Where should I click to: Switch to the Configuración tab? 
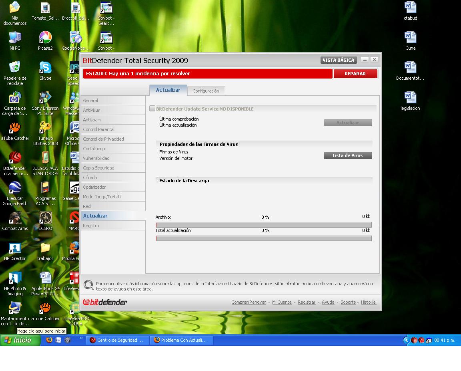206,91
